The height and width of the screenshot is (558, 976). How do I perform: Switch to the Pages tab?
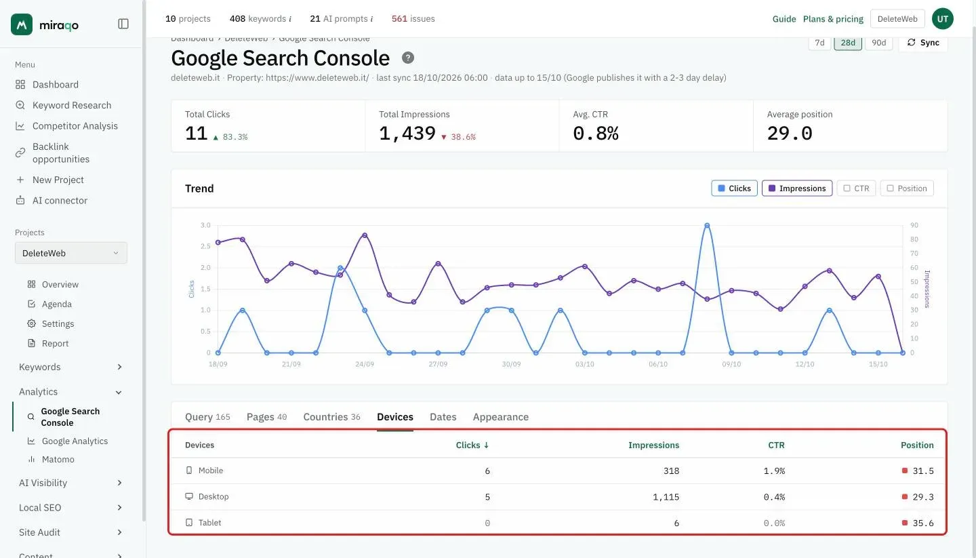(x=266, y=417)
